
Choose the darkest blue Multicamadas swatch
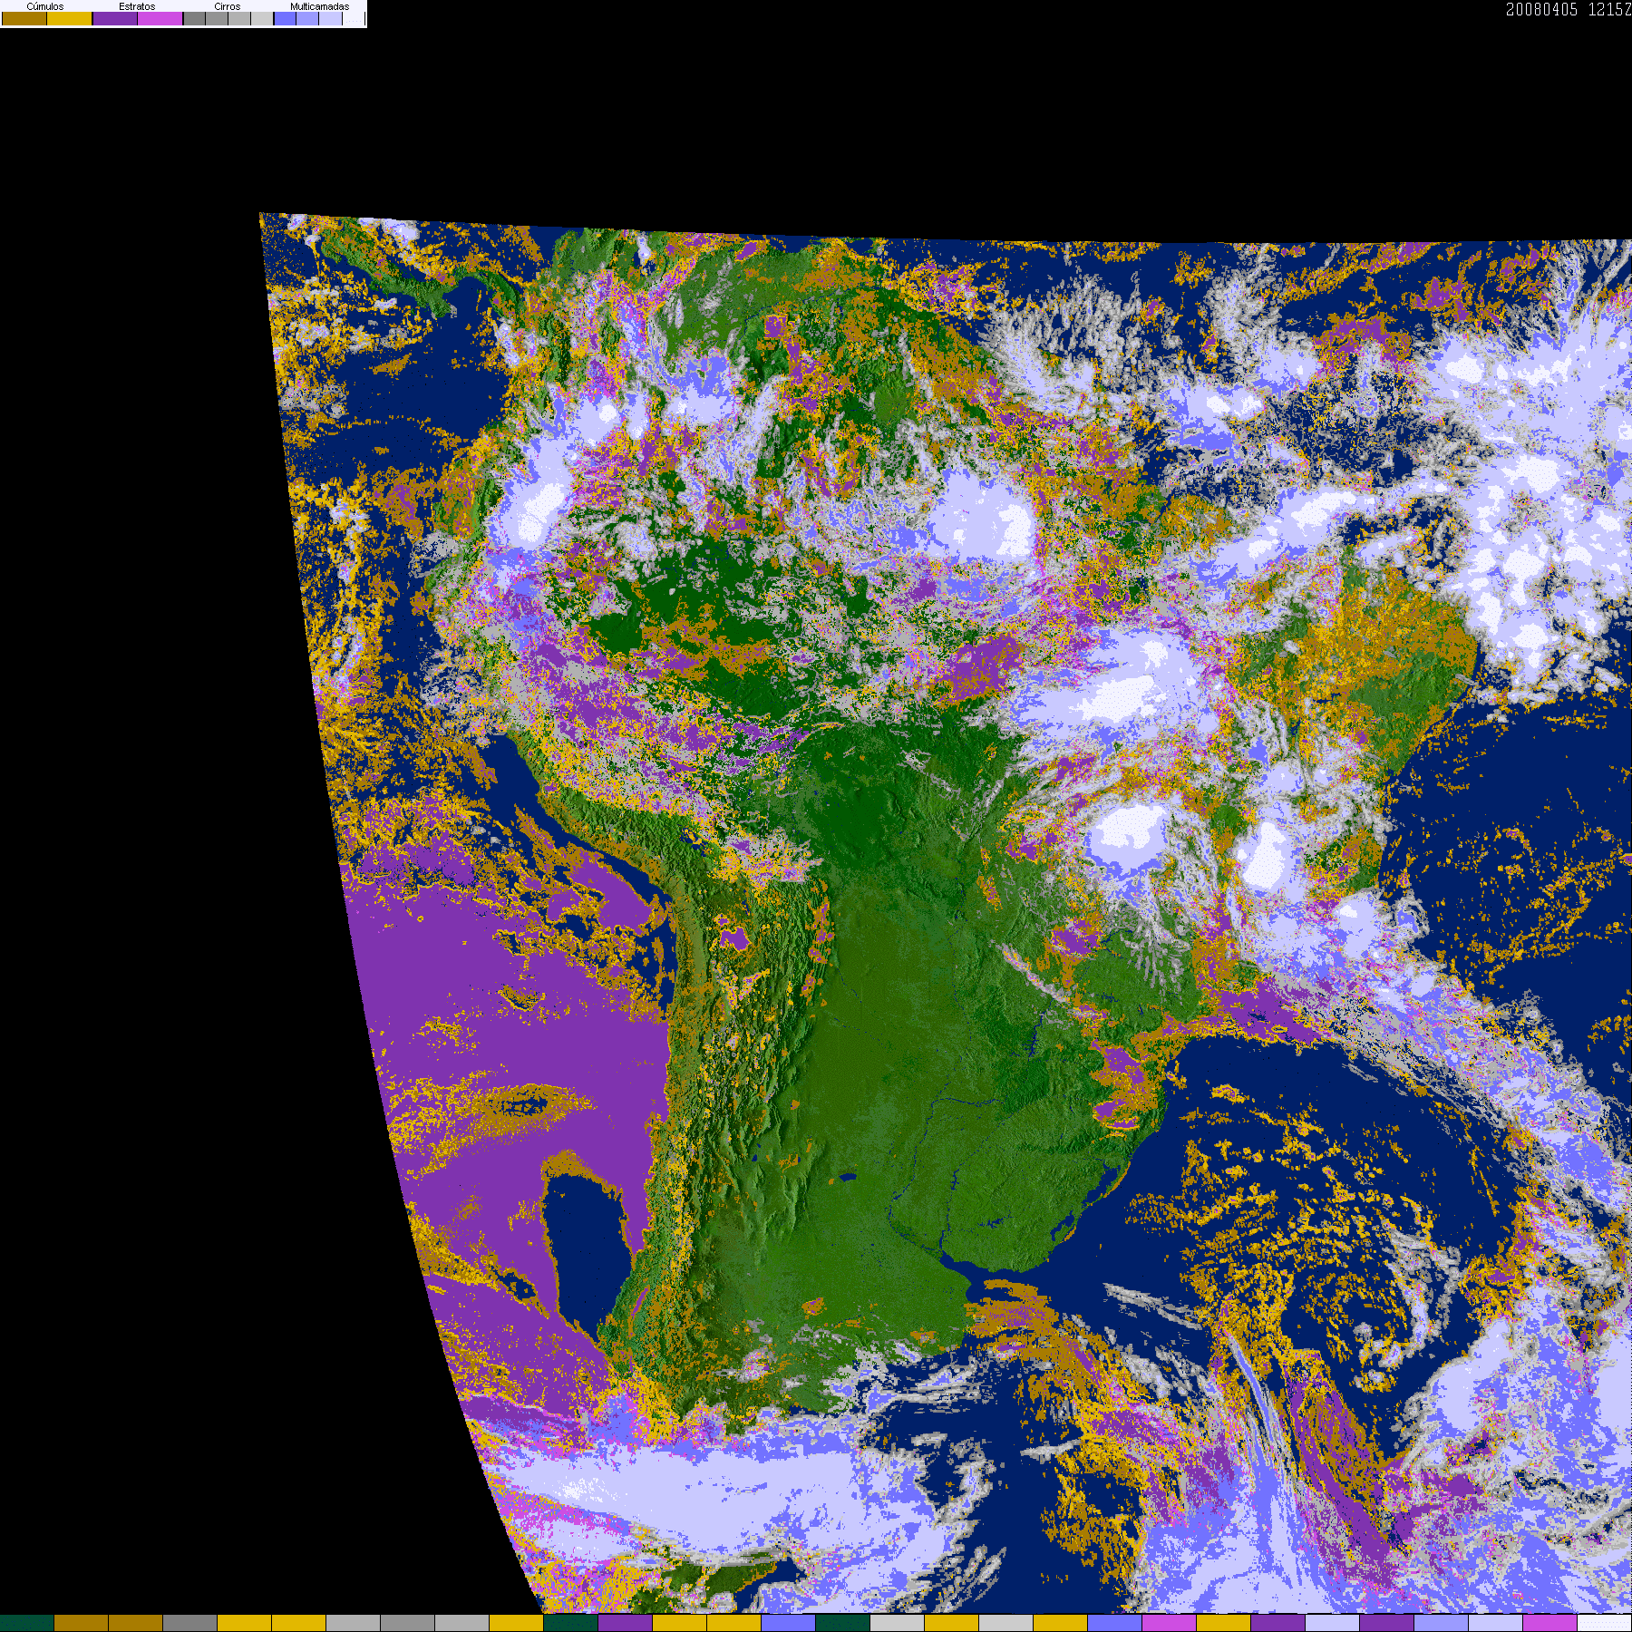(285, 18)
